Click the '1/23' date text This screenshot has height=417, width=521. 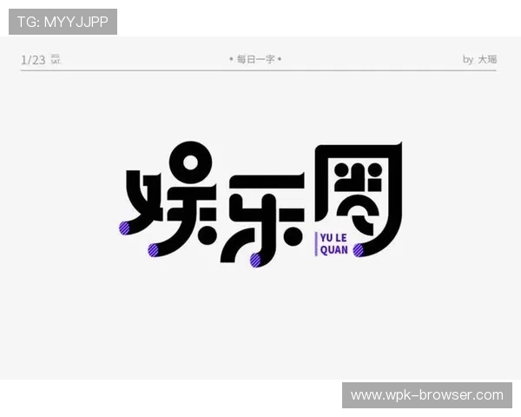(33, 60)
